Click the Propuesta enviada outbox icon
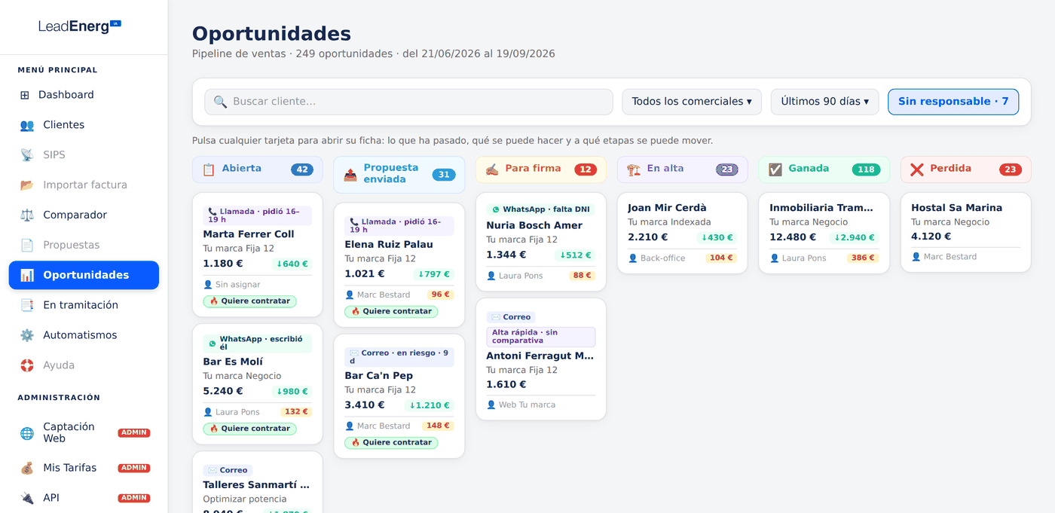 click(x=350, y=175)
